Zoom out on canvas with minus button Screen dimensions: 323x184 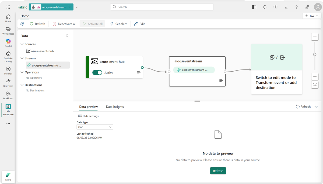(315, 77)
